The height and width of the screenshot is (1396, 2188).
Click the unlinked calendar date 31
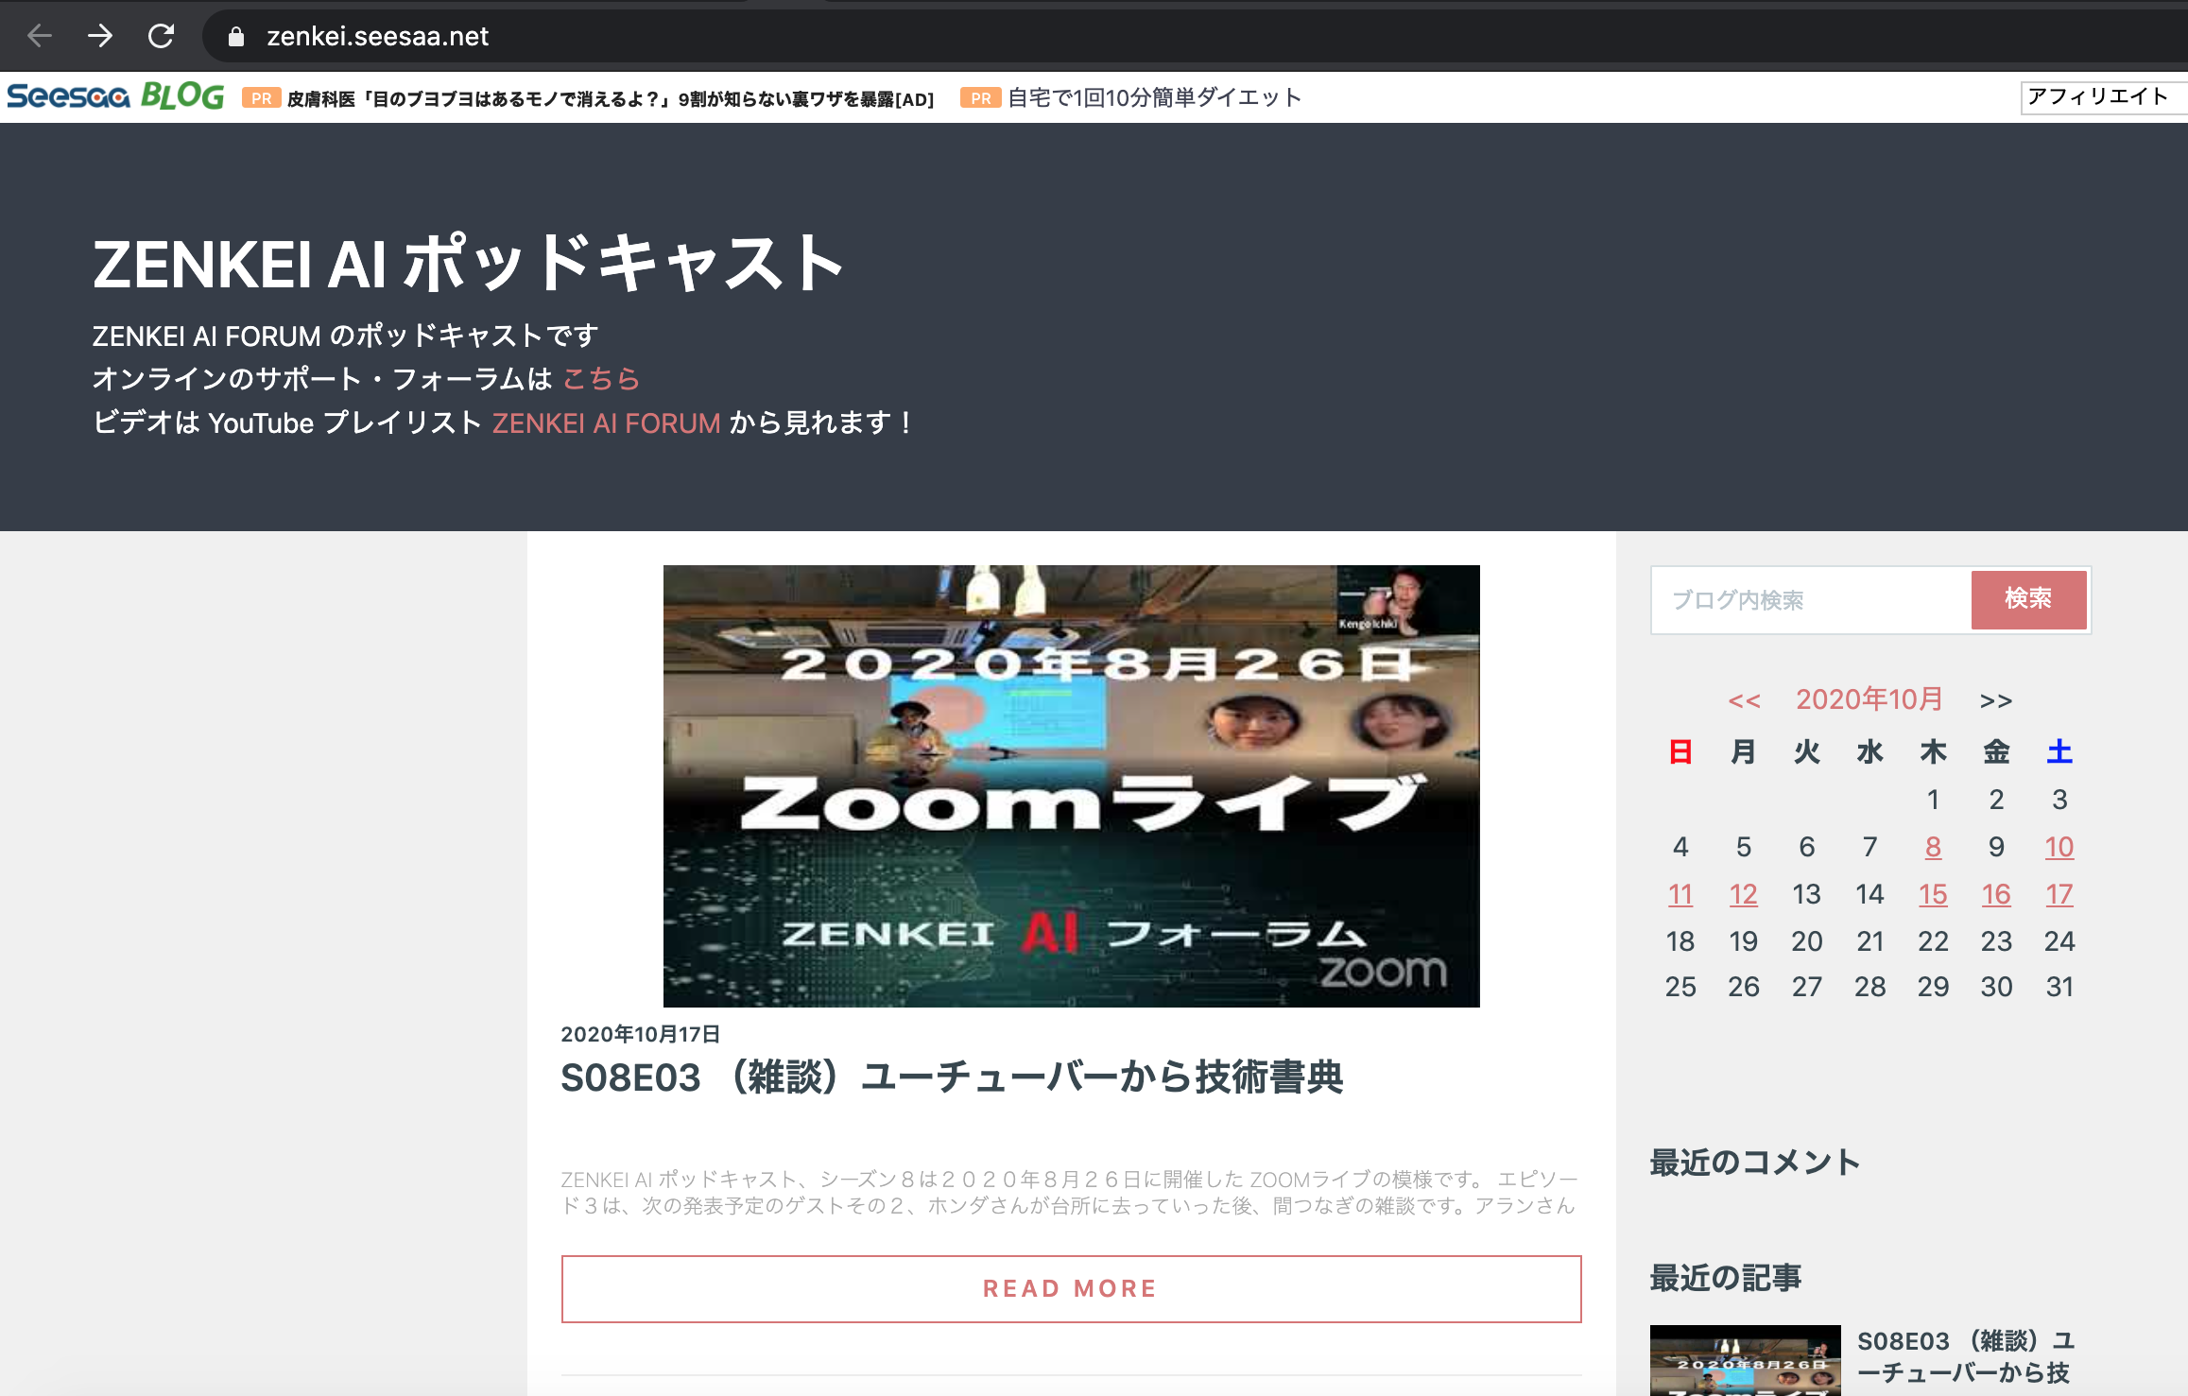(2059, 987)
